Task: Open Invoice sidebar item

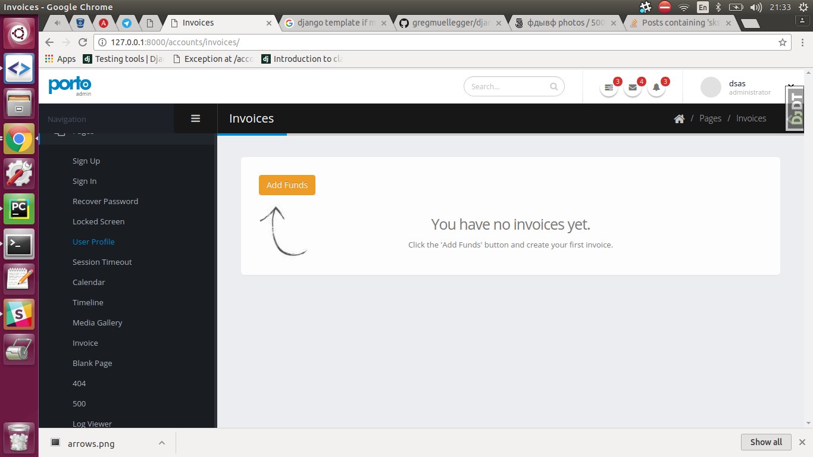Action: click(85, 343)
